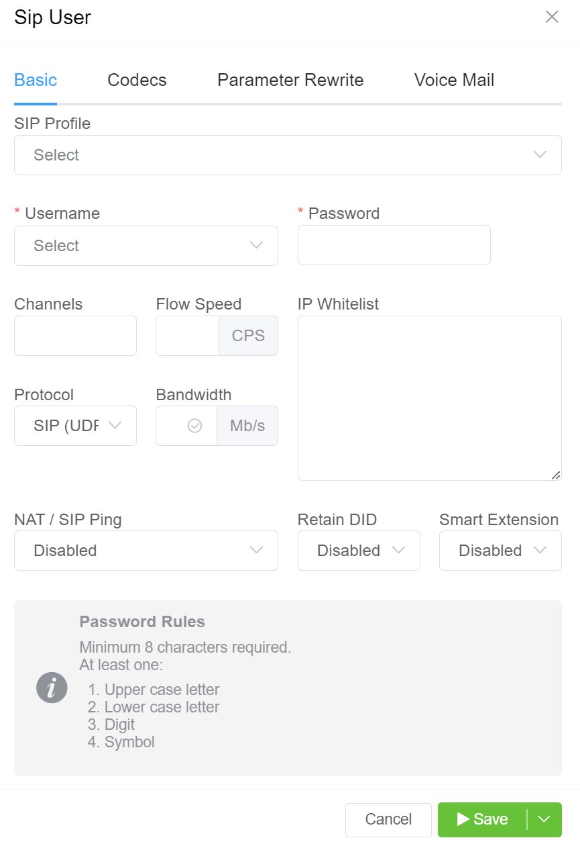Click the Flow Speed CPS field

[187, 336]
